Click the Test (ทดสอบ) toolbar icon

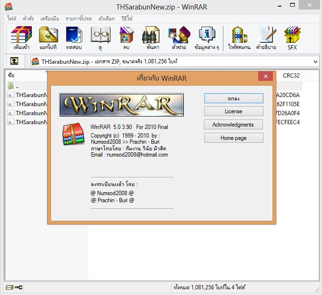[x=74, y=35]
